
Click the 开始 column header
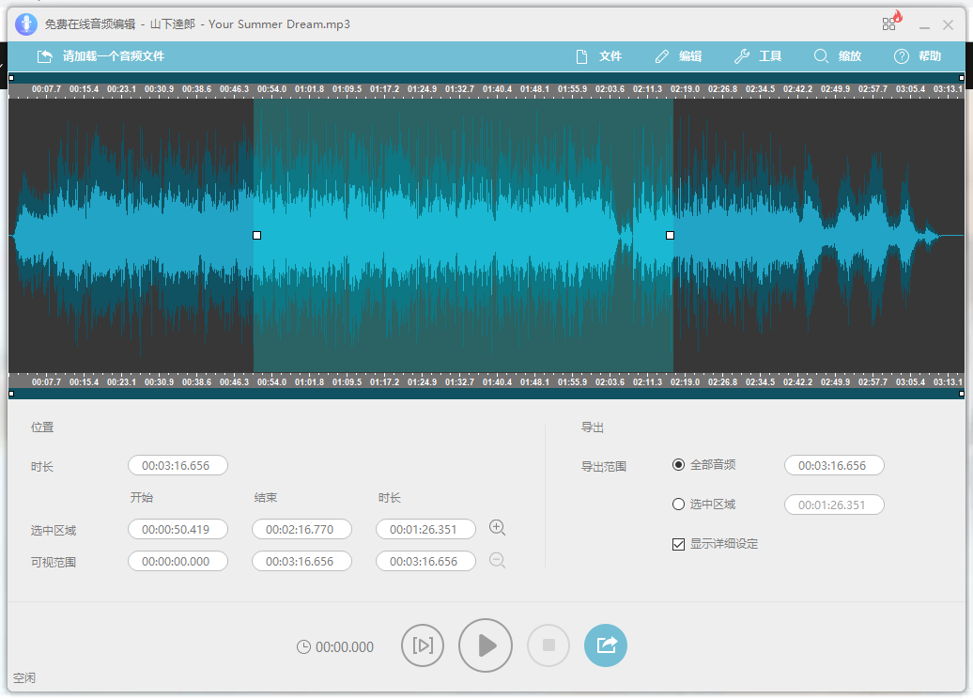click(x=142, y=497)
